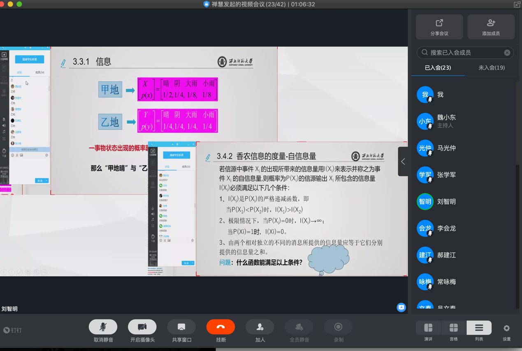Click 刘智明 speaker name label
The image size is (522, 351).
(9, 309)
